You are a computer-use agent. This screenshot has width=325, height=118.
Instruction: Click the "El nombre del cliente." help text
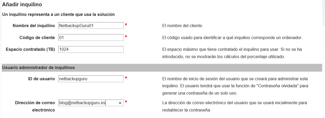(183, 26)
